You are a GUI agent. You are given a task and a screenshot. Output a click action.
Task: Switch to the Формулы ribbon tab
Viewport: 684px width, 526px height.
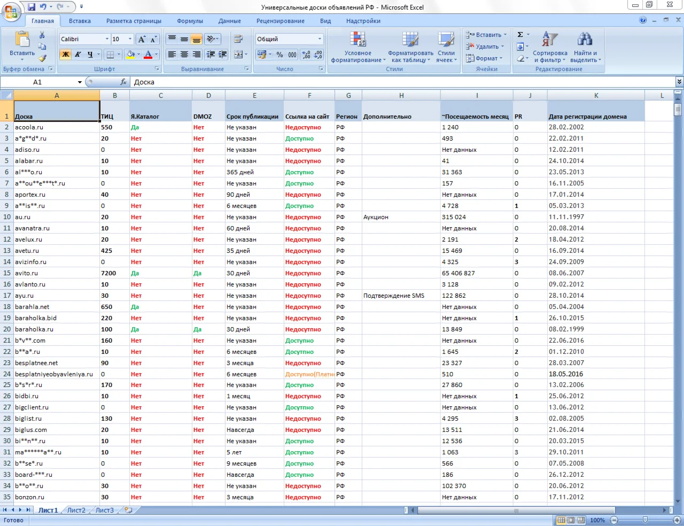pos(190,21)
